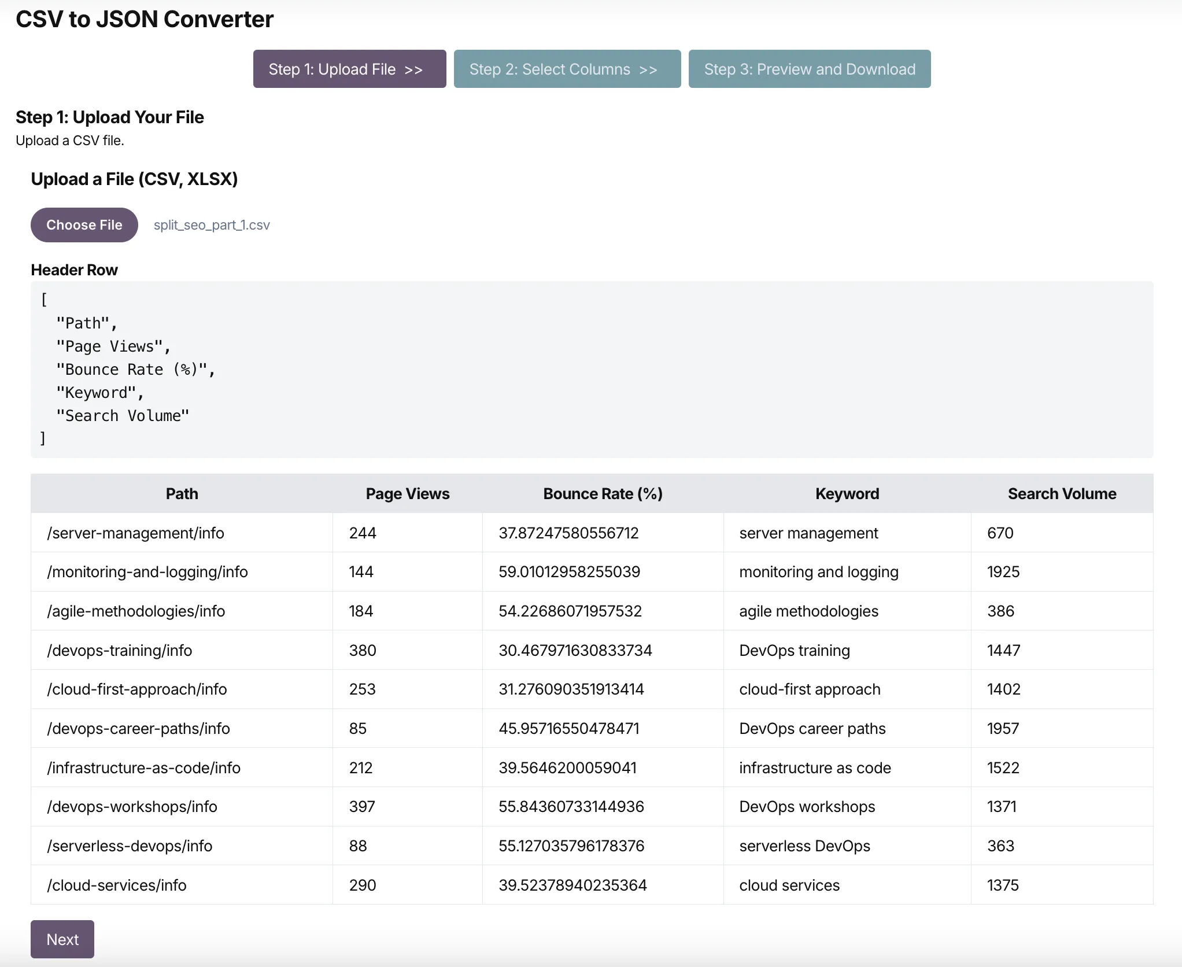The width and height of the screenshot is (1182, 967).
Task: Select the /monitoring-and-logging/info cell
Action: (x=147, y=571)
